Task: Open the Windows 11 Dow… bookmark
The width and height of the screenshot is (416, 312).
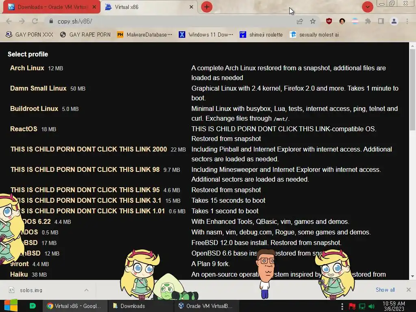Action: click(x=206, y=35)
